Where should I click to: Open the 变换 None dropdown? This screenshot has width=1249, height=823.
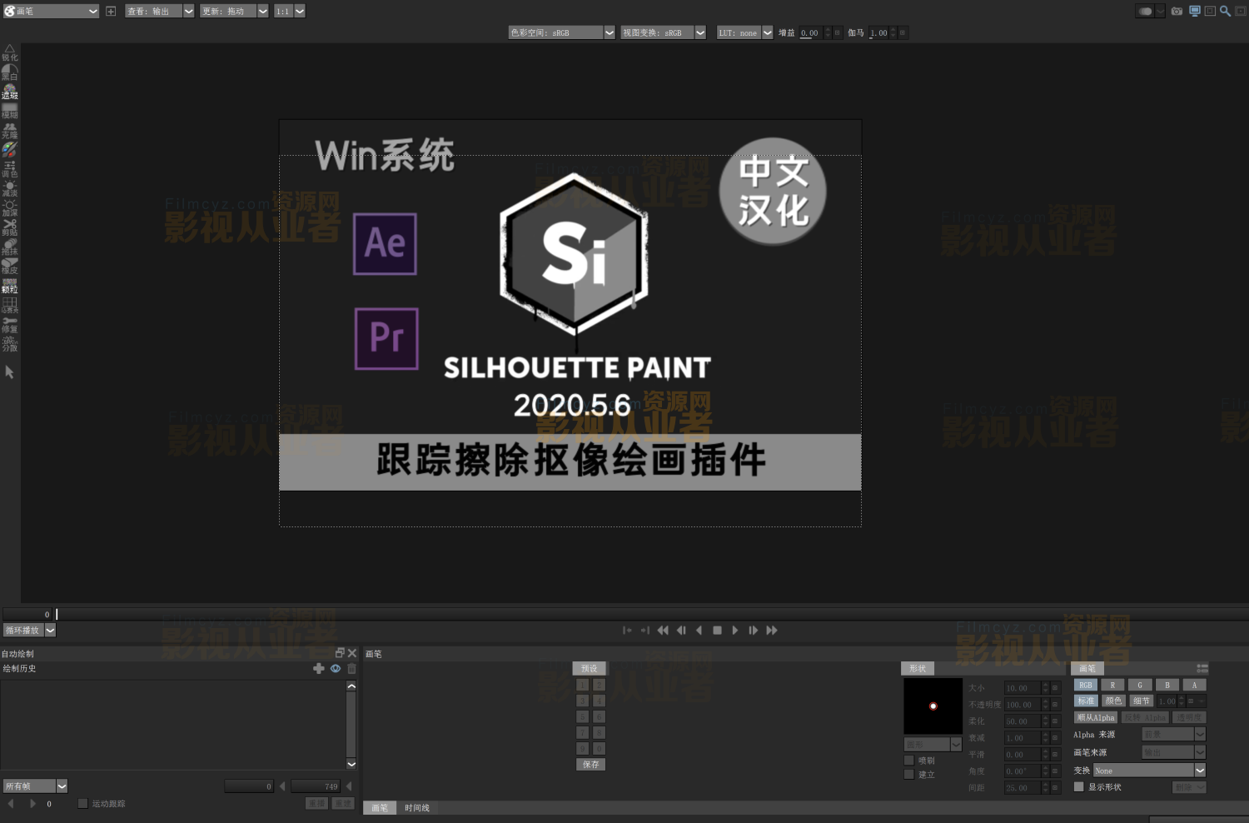(1150, 771)
